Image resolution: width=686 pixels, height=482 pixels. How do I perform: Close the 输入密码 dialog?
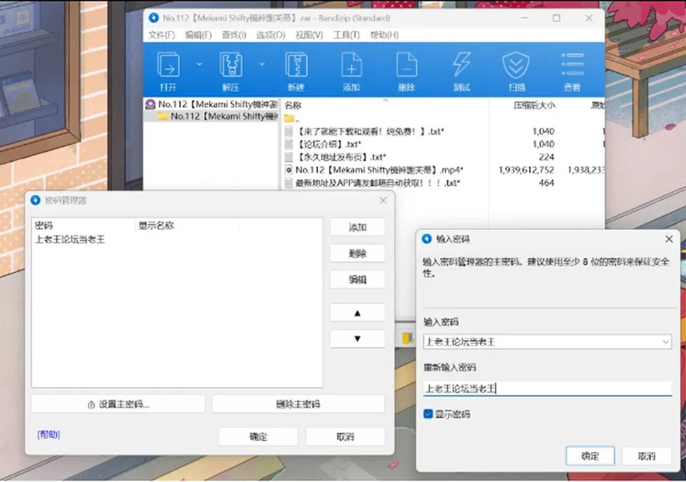pyautogui.click(x=669, y=239)
